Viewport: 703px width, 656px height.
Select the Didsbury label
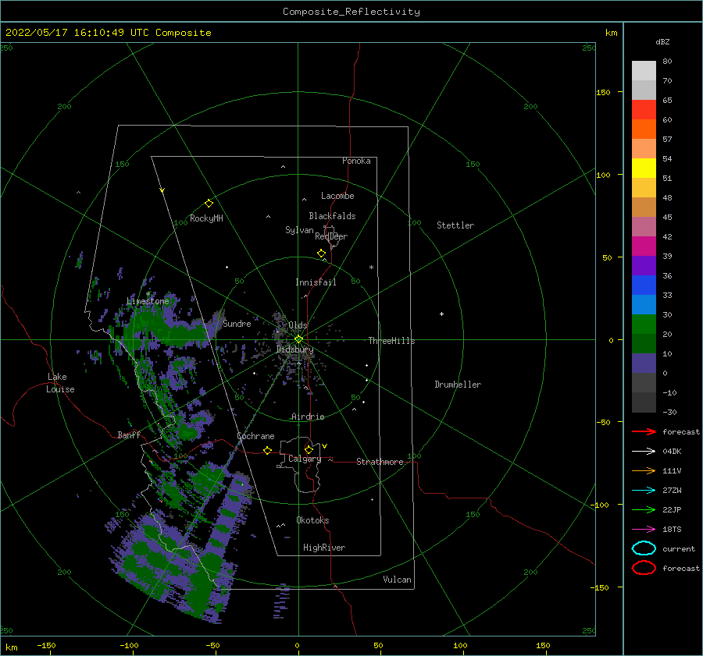[x=295, y=349]
